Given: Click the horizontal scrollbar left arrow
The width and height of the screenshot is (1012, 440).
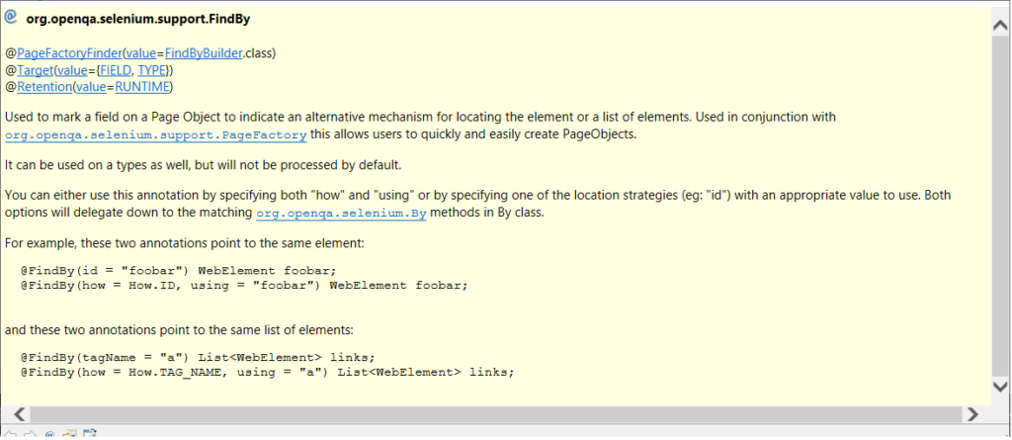Looking at the screenshot, I should pos(20,413).
